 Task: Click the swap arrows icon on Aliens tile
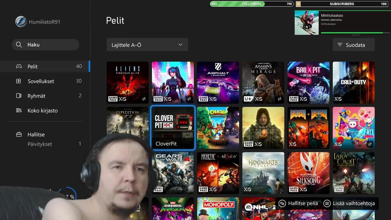pyautogui.click(x=144, y=99)
